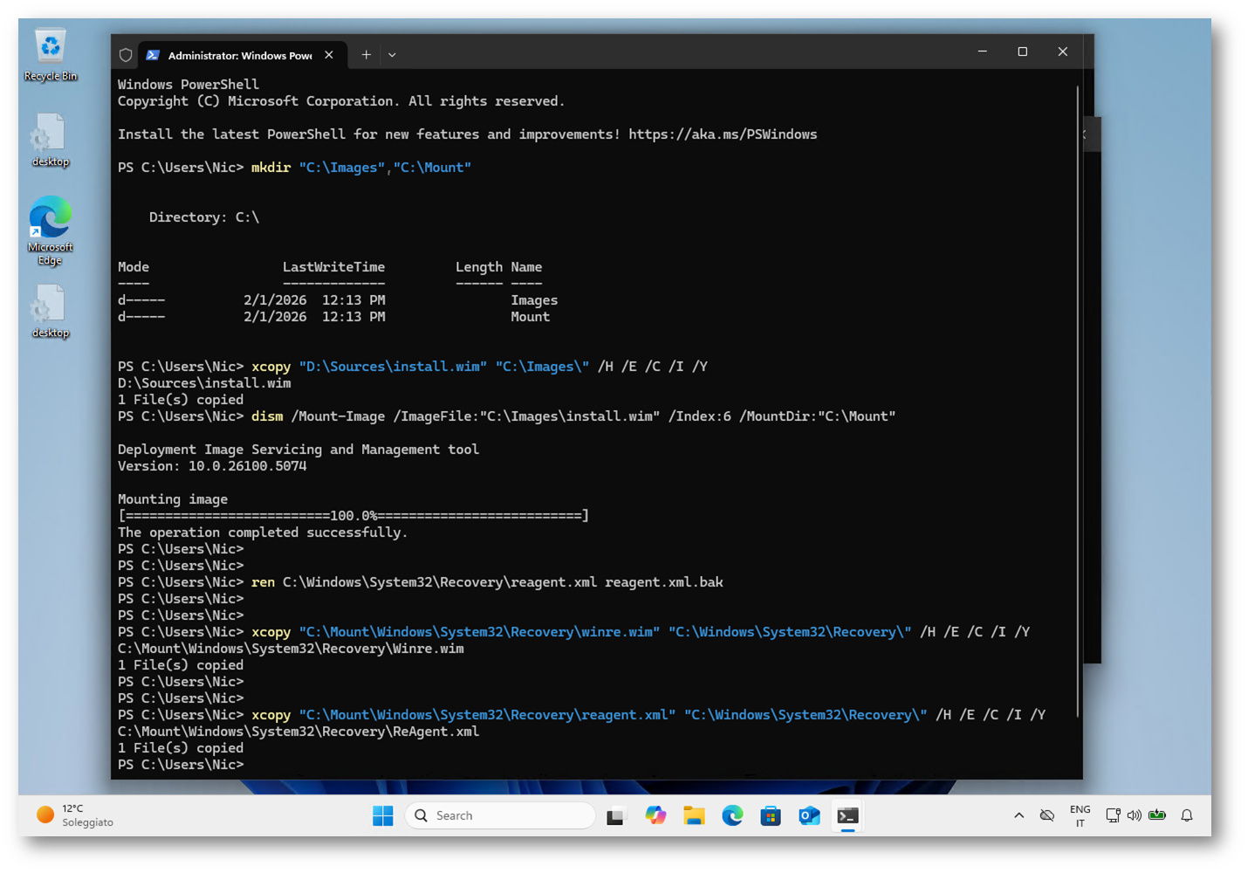The image size is (1248, 873).
Task: Close the Administrator PowerShell tab
Action: pos(329,55)
